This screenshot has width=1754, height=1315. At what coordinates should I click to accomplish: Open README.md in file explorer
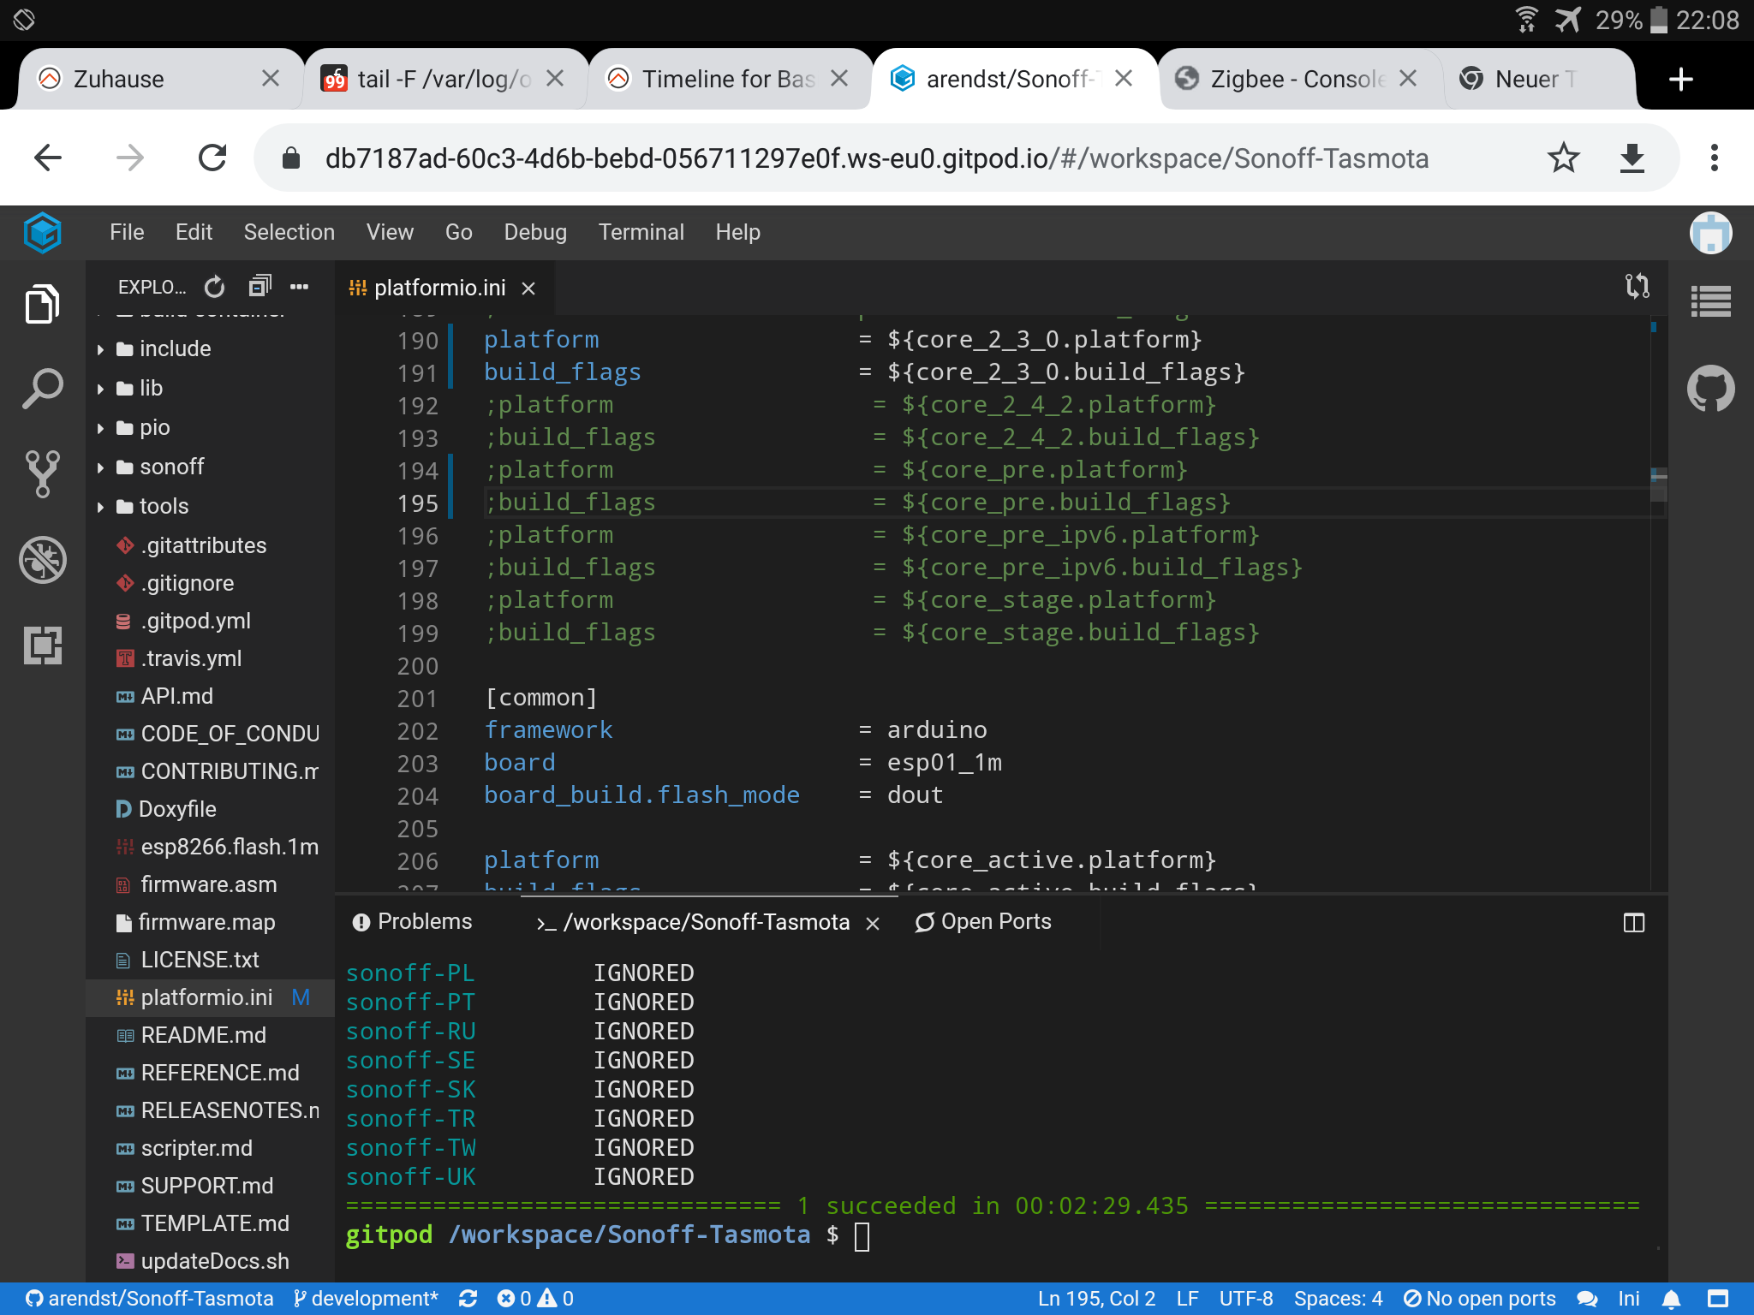[x=203, y=1035]
